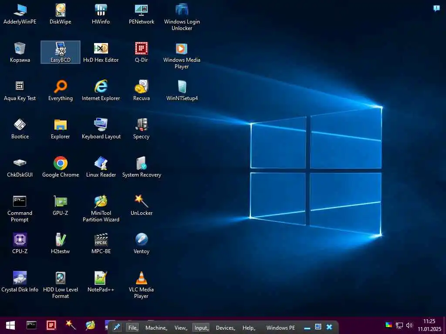Select the Windows Media Player icon
446x334 pixels.
(x=182, y=55)
